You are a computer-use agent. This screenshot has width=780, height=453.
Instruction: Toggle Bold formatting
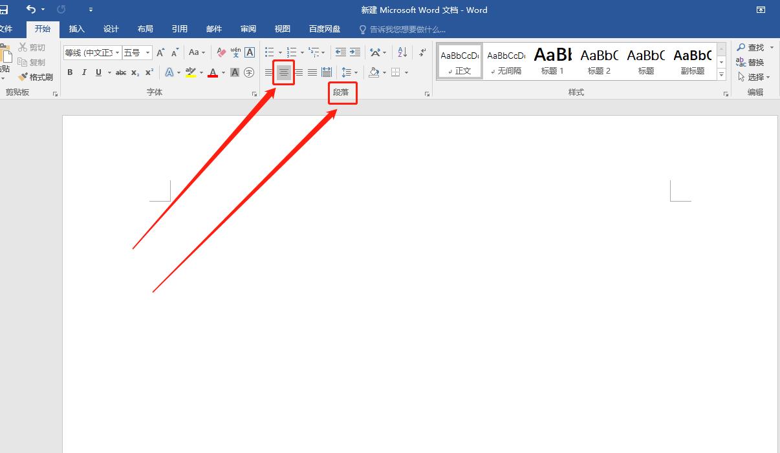(70, 72)
